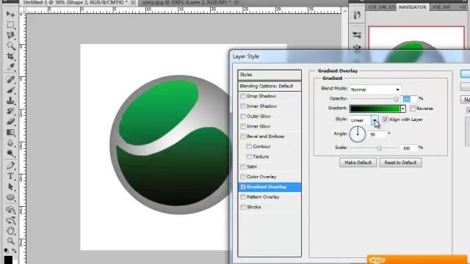470x264 pixels.
Task: Select the Dodge tool
Action: coord(10,153)
